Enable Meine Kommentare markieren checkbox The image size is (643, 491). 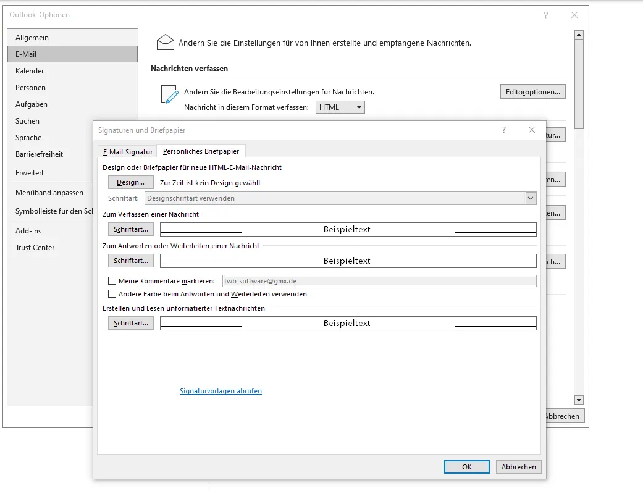tap(112, 280)
